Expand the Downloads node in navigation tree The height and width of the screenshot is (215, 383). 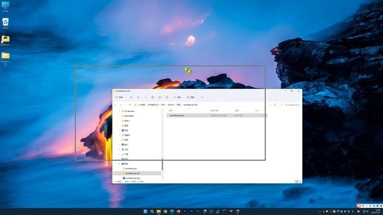pyautogui.click(x=119, y=154)
